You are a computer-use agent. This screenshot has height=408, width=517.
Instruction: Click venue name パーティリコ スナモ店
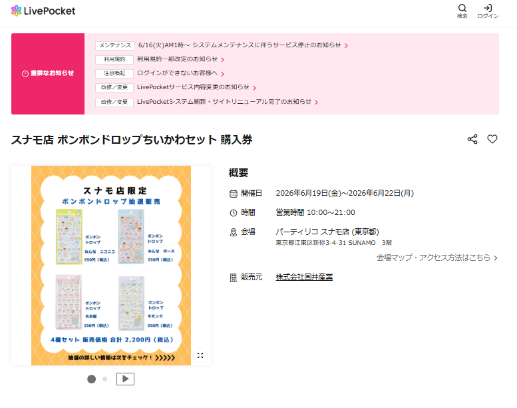[327, 232]
